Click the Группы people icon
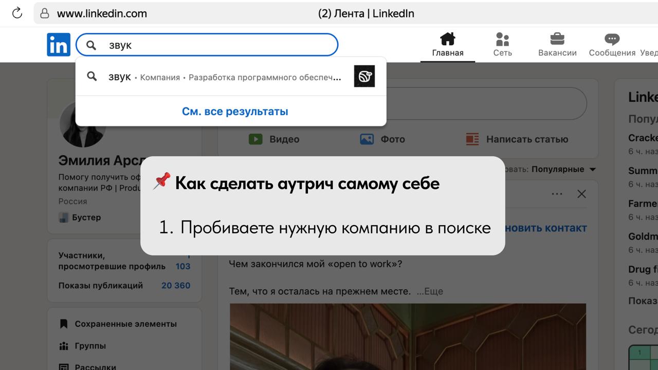This screenshot has height=370, width=658. click(64, 346)
